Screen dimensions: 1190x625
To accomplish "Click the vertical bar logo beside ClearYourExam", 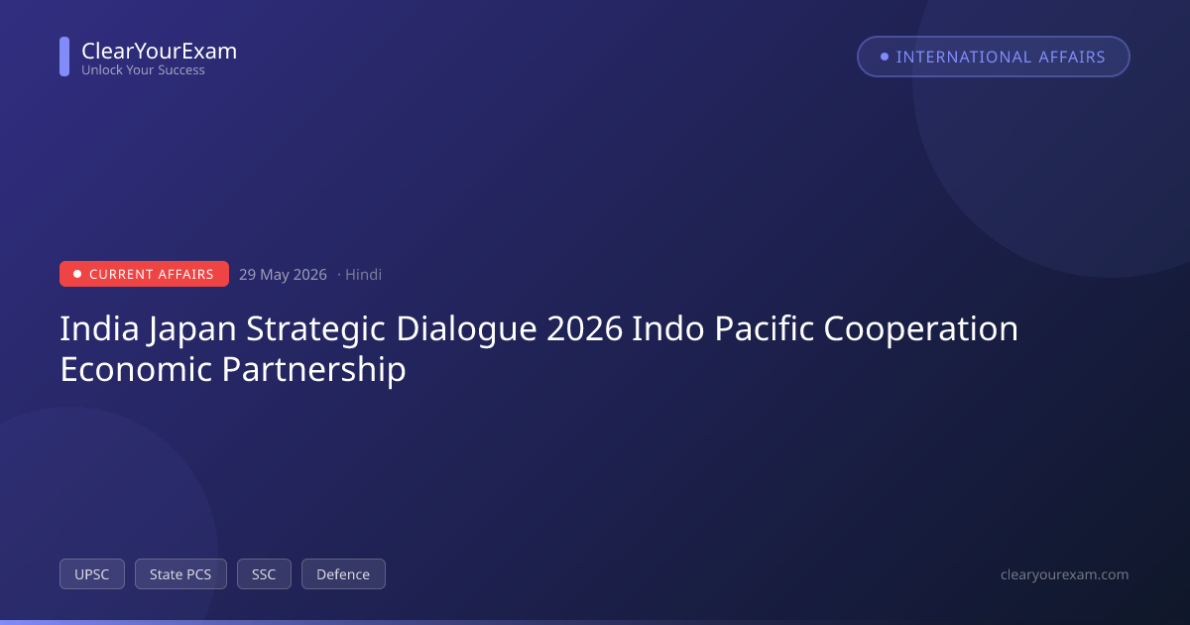I will pos(64,57).
